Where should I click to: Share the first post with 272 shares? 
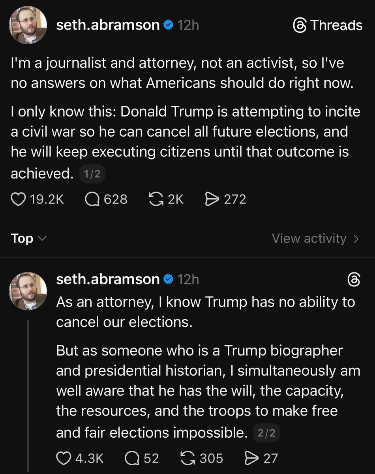(x=212, y=199)
